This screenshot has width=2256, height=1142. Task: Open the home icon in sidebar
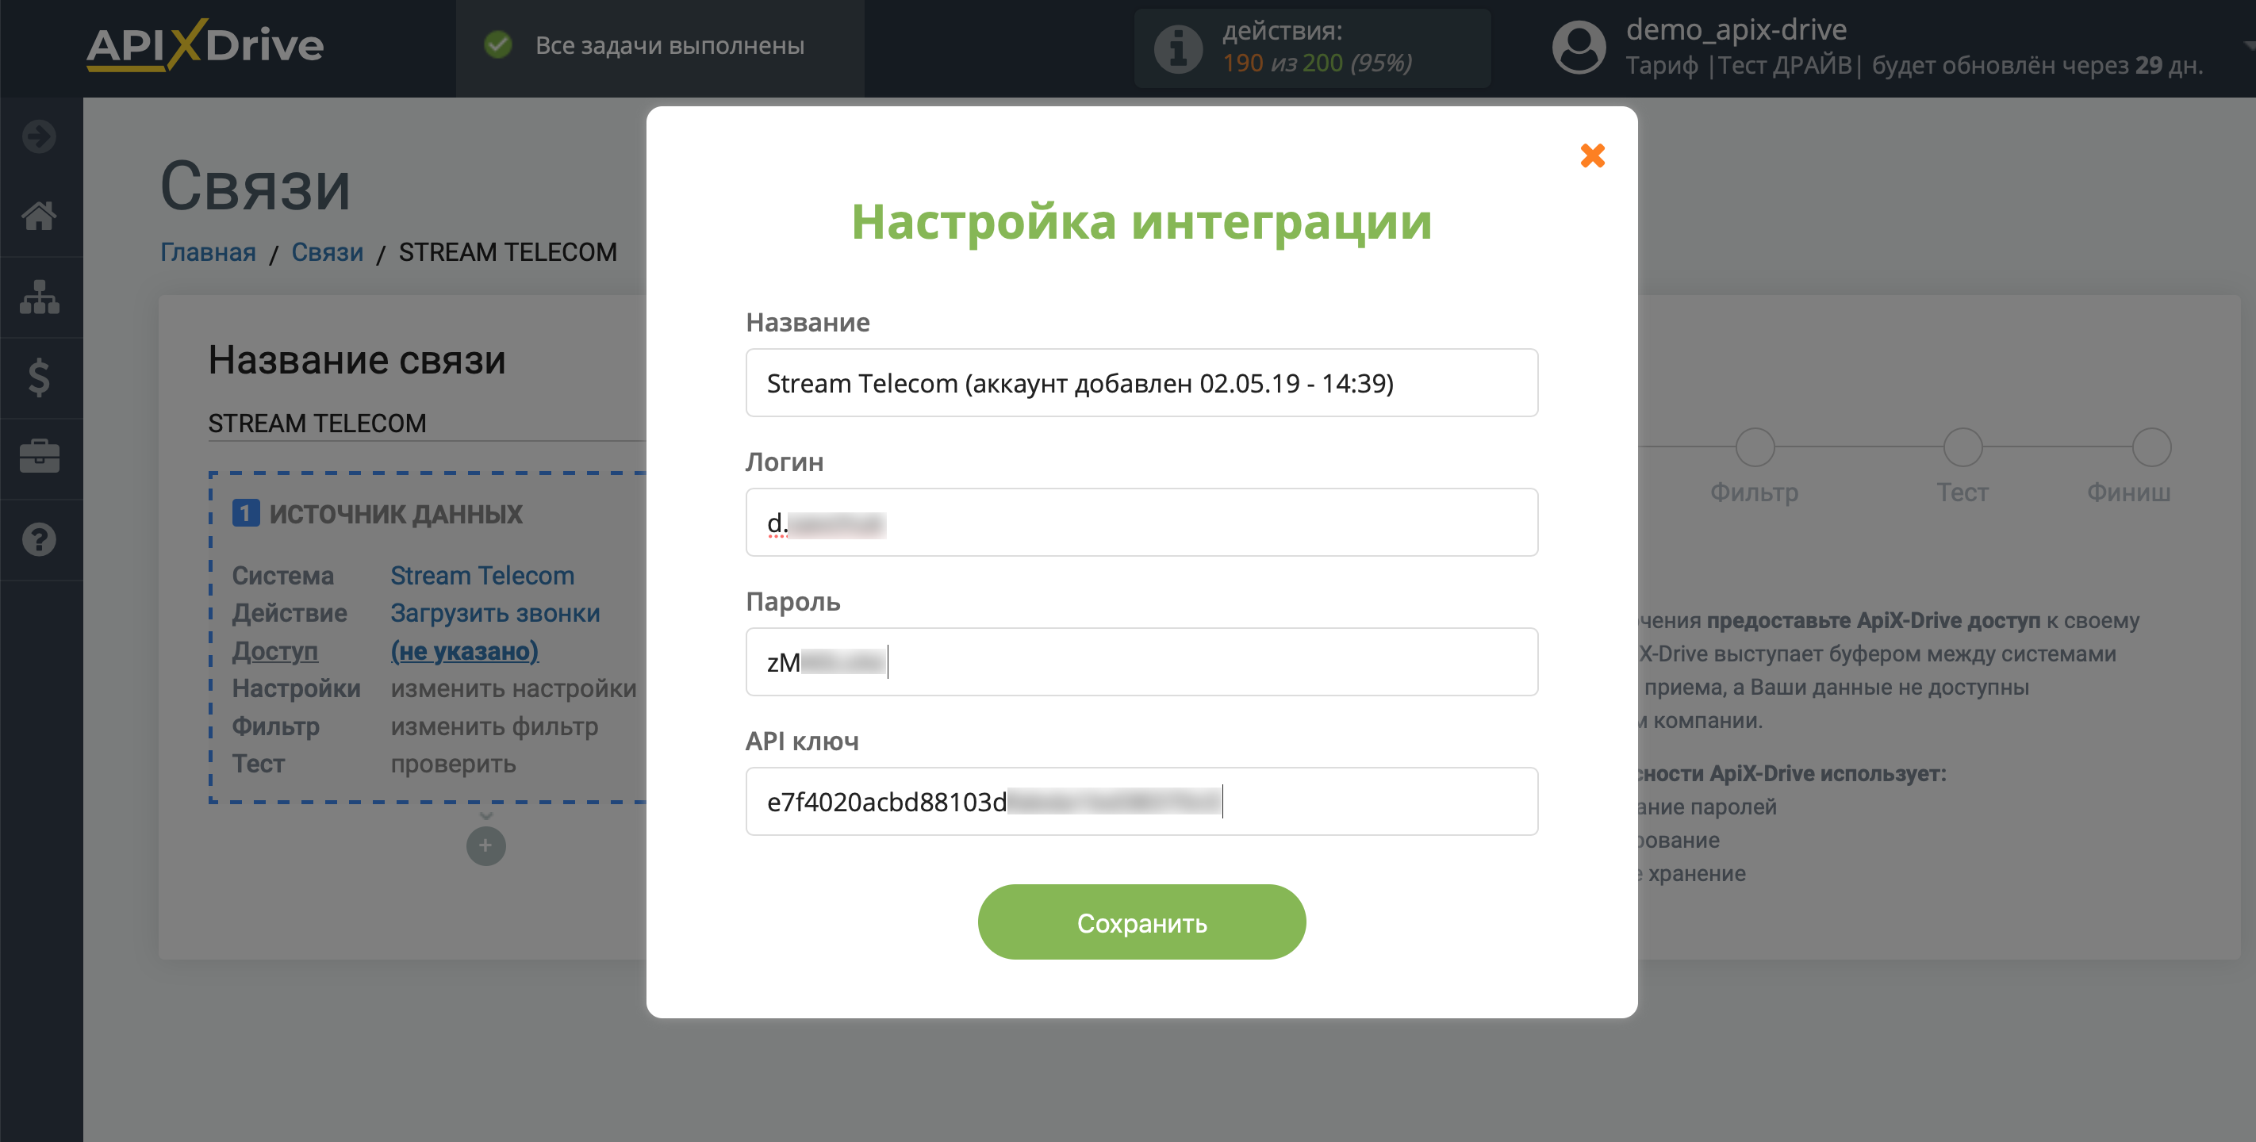40,216
